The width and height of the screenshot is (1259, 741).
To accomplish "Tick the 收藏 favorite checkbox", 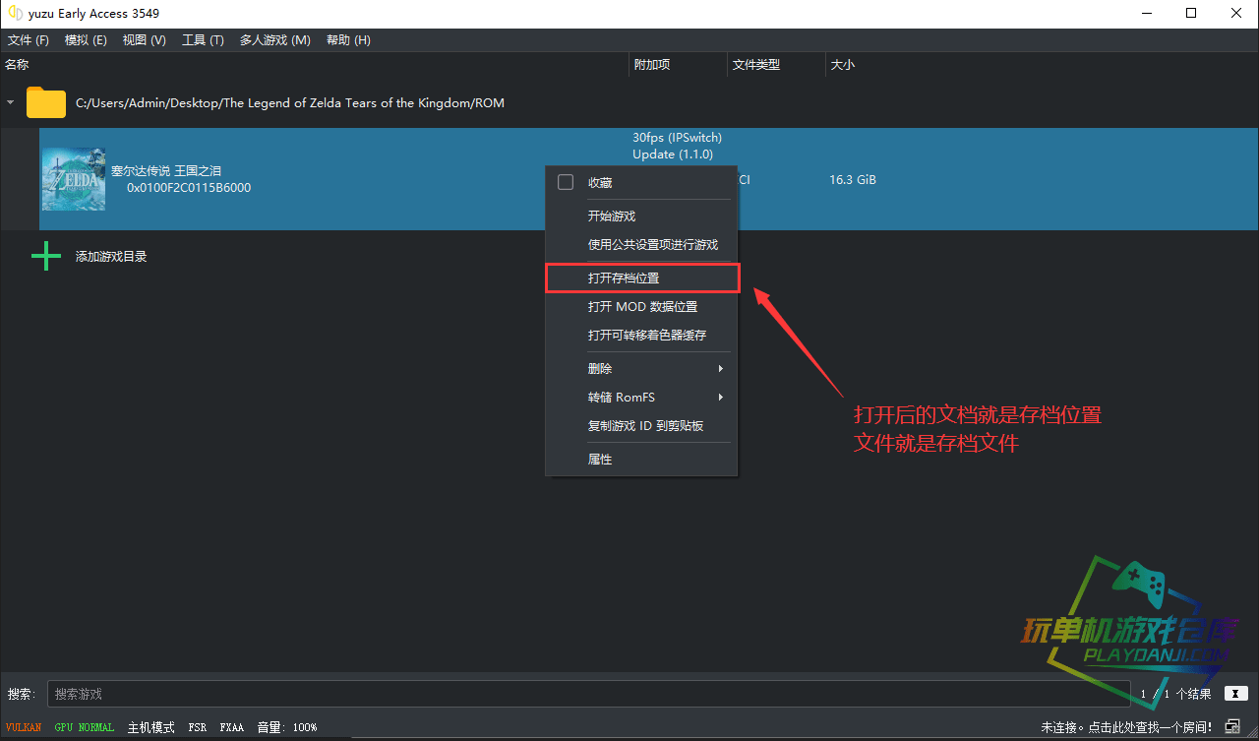I will 566,182.
